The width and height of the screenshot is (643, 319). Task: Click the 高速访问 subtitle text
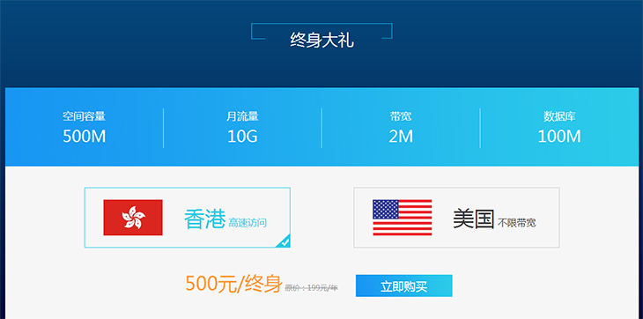[248, 223]
